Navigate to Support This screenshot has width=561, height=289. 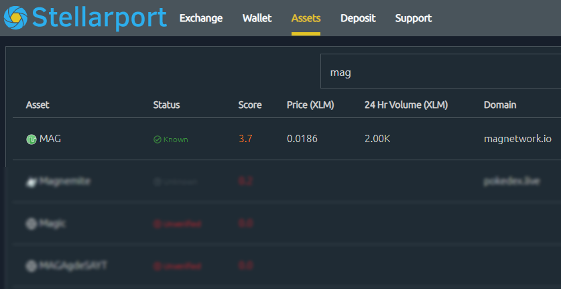pos(414,18)
